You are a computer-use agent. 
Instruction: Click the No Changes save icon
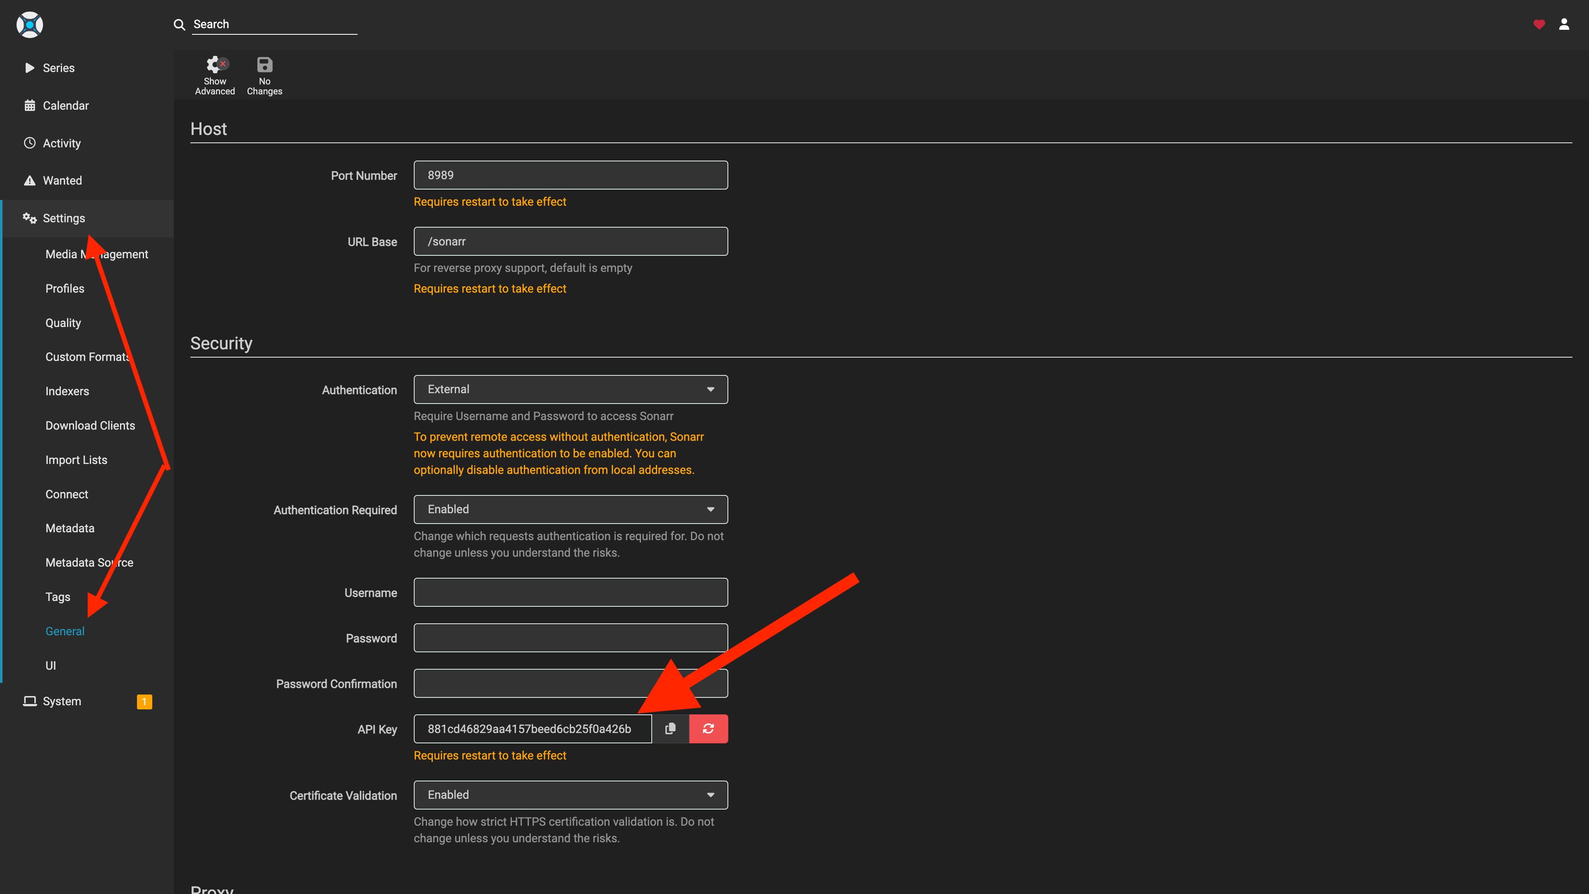pos(265,64)
